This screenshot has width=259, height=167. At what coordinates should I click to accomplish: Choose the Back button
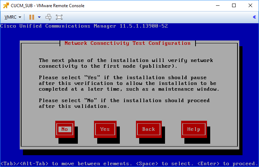point(149,129)
